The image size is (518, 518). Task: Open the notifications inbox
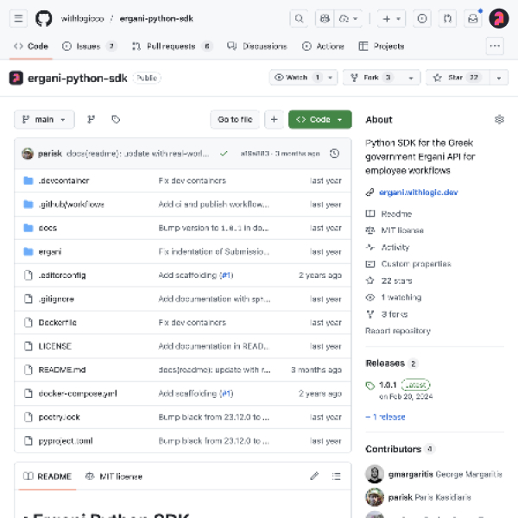[473, 18]
